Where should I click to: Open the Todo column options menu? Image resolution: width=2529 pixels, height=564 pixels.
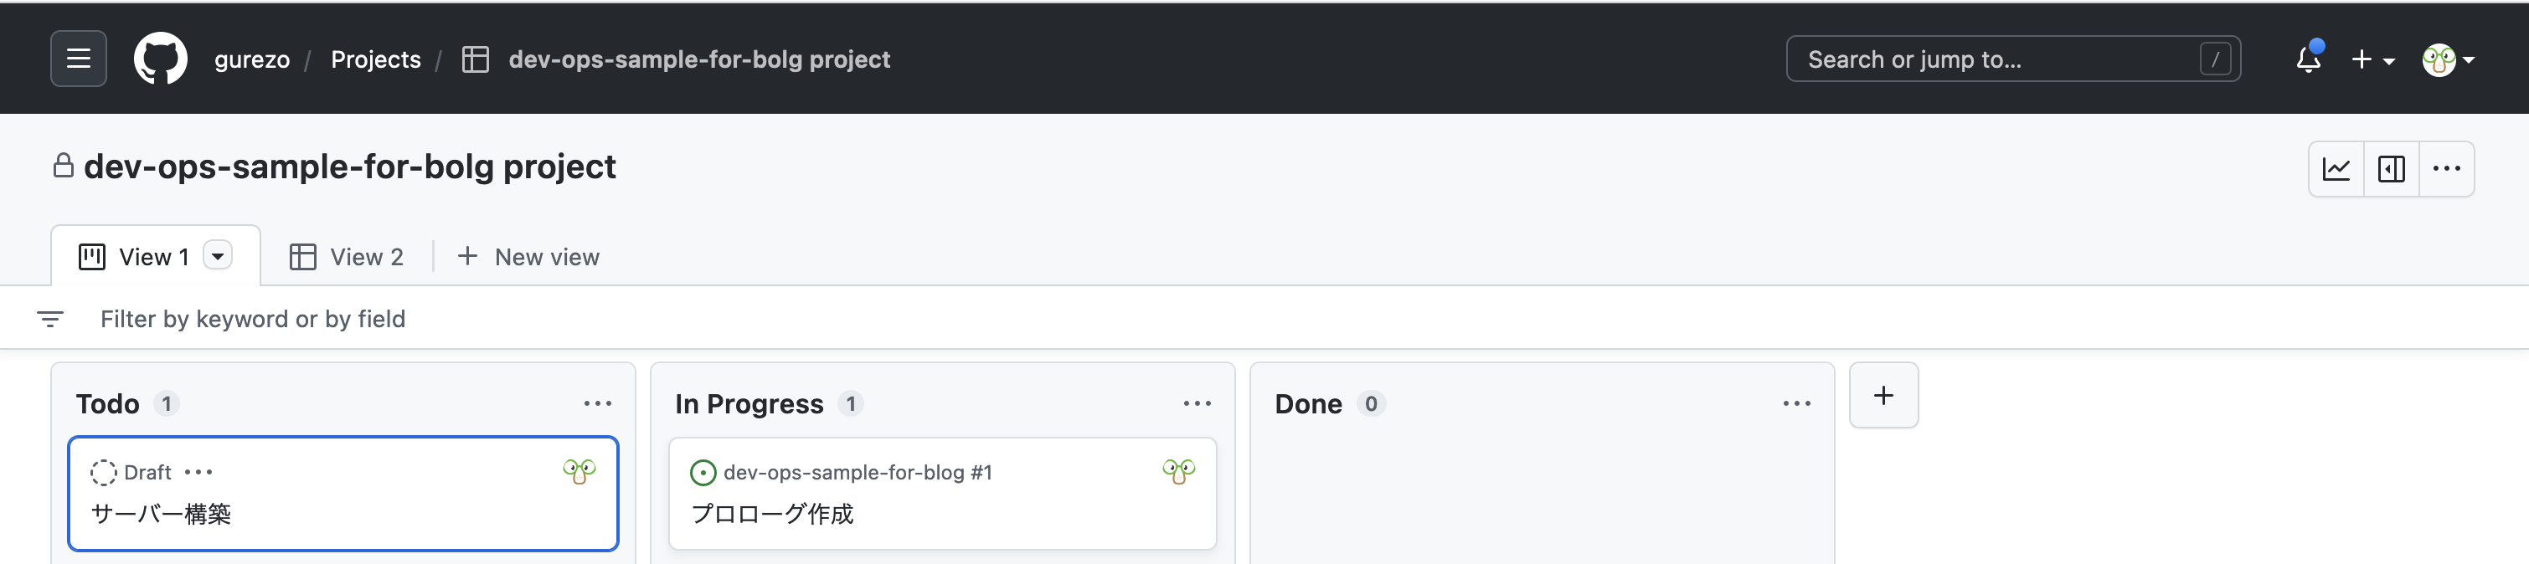pos(597,403)
